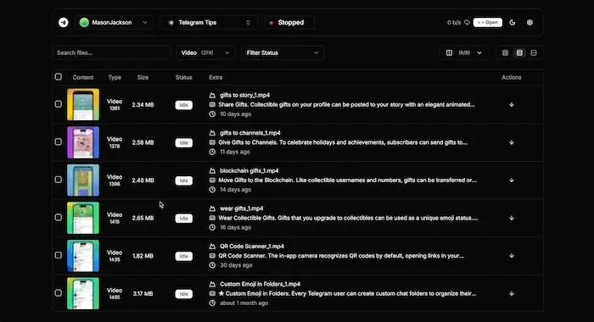This screenshot has height=322, width=594.
Task: Click the Open button in top bar
Action: [488, 23]
